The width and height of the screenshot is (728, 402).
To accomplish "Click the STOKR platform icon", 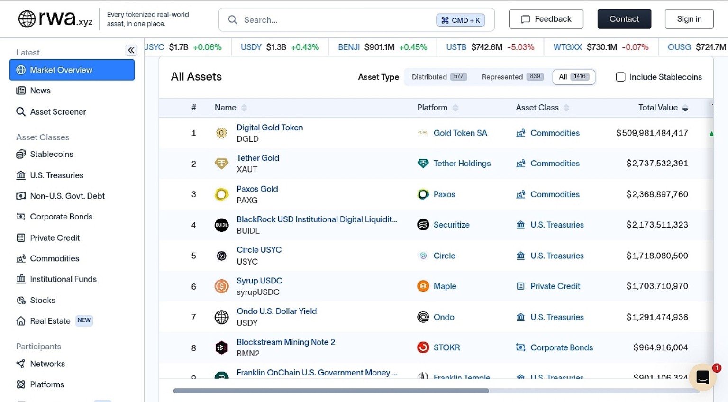I will tap(423, 347).
